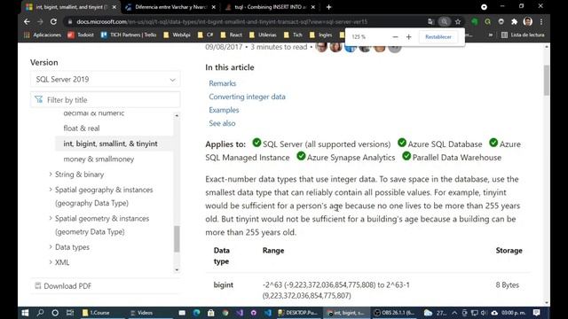
Task: Decrease zoom with the minus button
Action: tap(395, 37)
